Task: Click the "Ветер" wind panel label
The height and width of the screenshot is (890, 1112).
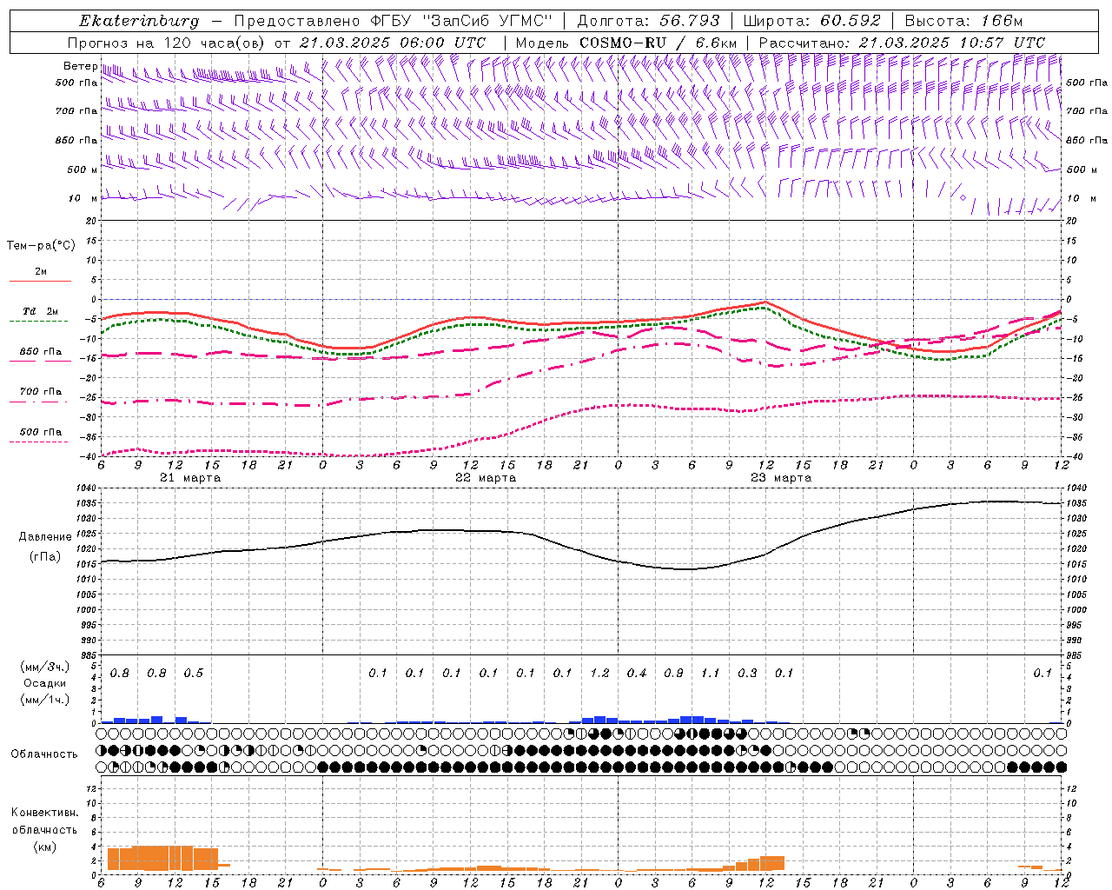Action: click(80, 66)
